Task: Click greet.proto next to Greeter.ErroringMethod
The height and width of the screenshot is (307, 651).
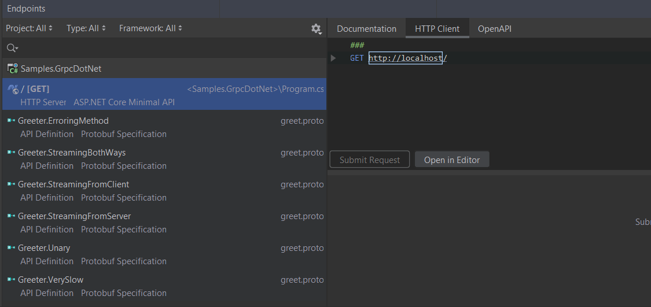Action: [302, 121]
